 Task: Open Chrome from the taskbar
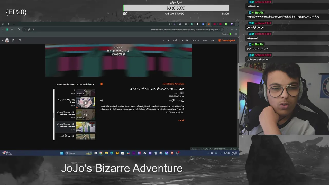tap(101, 153)
